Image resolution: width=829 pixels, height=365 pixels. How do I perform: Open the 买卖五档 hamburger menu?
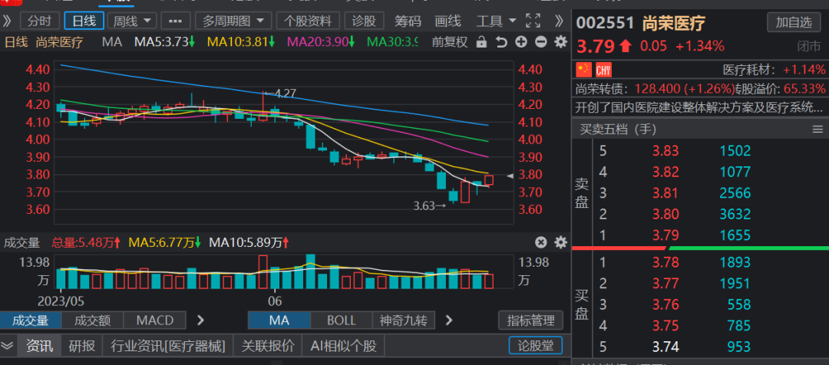point(817,130)
